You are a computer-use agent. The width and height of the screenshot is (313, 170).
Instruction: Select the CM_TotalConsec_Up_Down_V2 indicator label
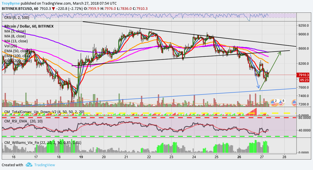pyautogui.click(x=44, y=112)
